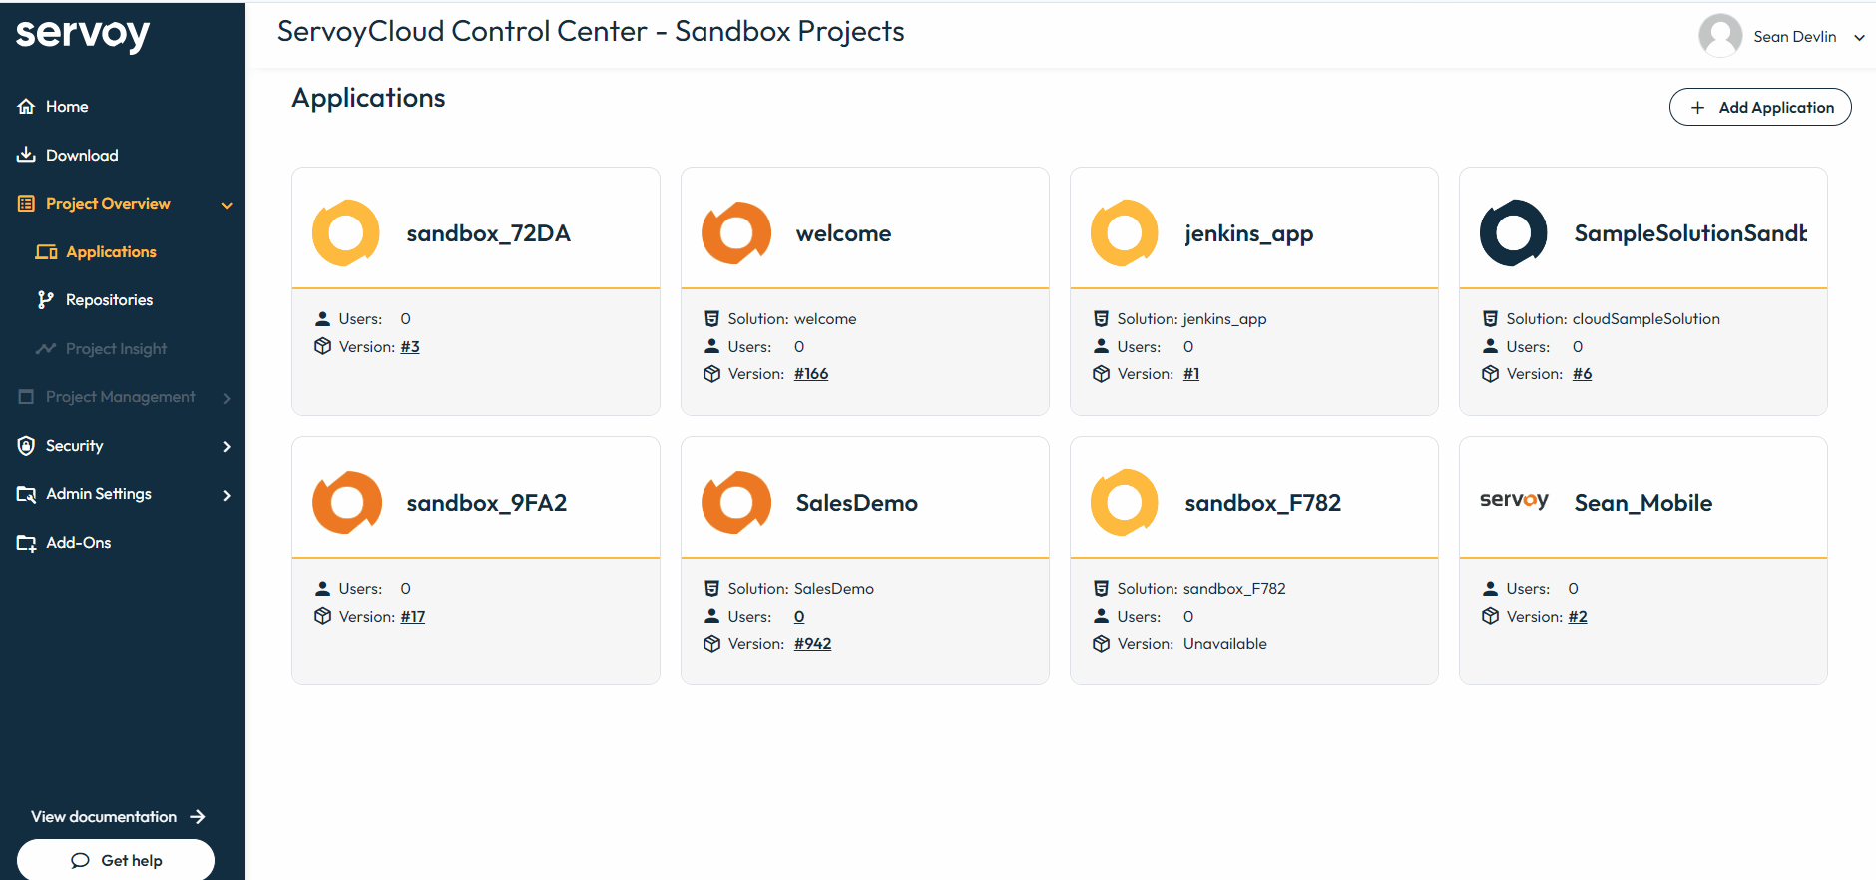
Task: Click the sandbox_F782 application icon
Action: (1125, 503)
